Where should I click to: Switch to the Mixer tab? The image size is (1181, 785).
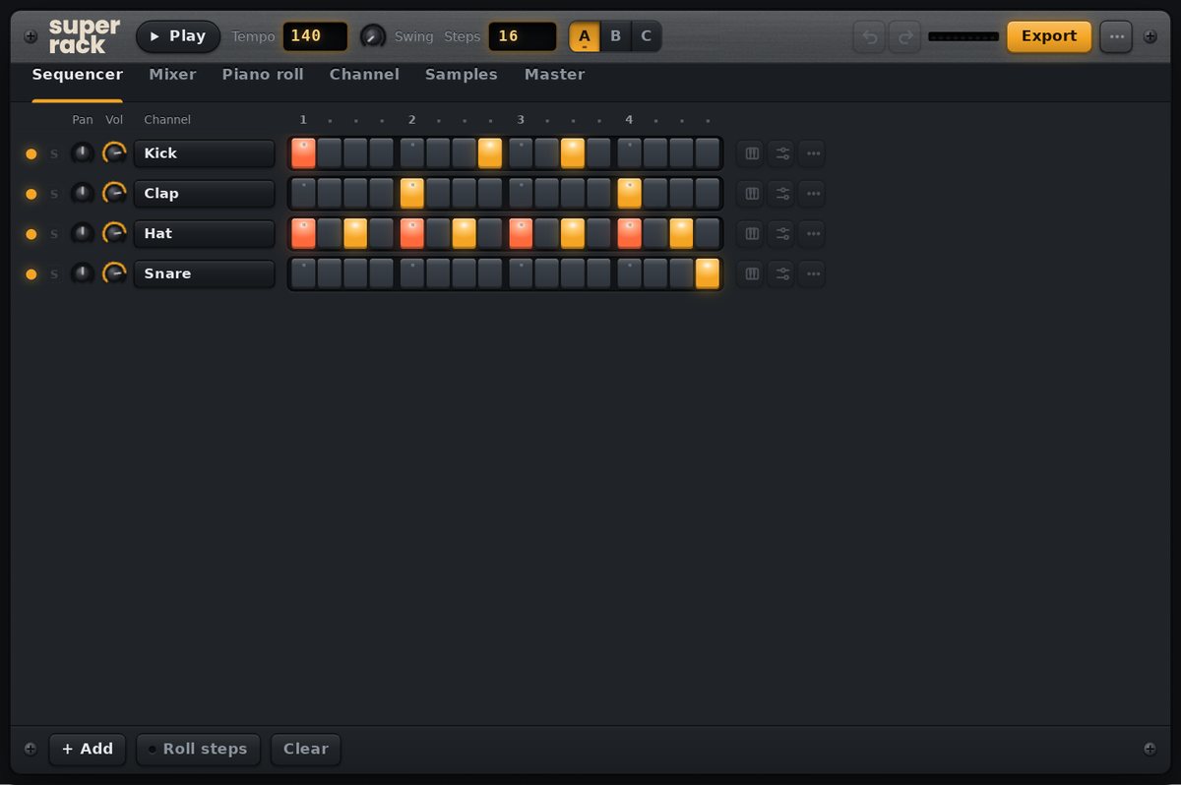click(172, 75)
